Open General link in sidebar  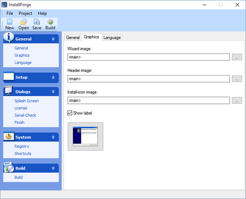pos(21,48)
